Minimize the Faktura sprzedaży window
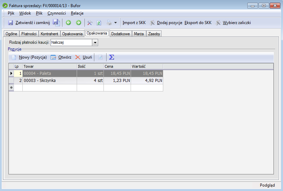 click(x=252, y=6)
